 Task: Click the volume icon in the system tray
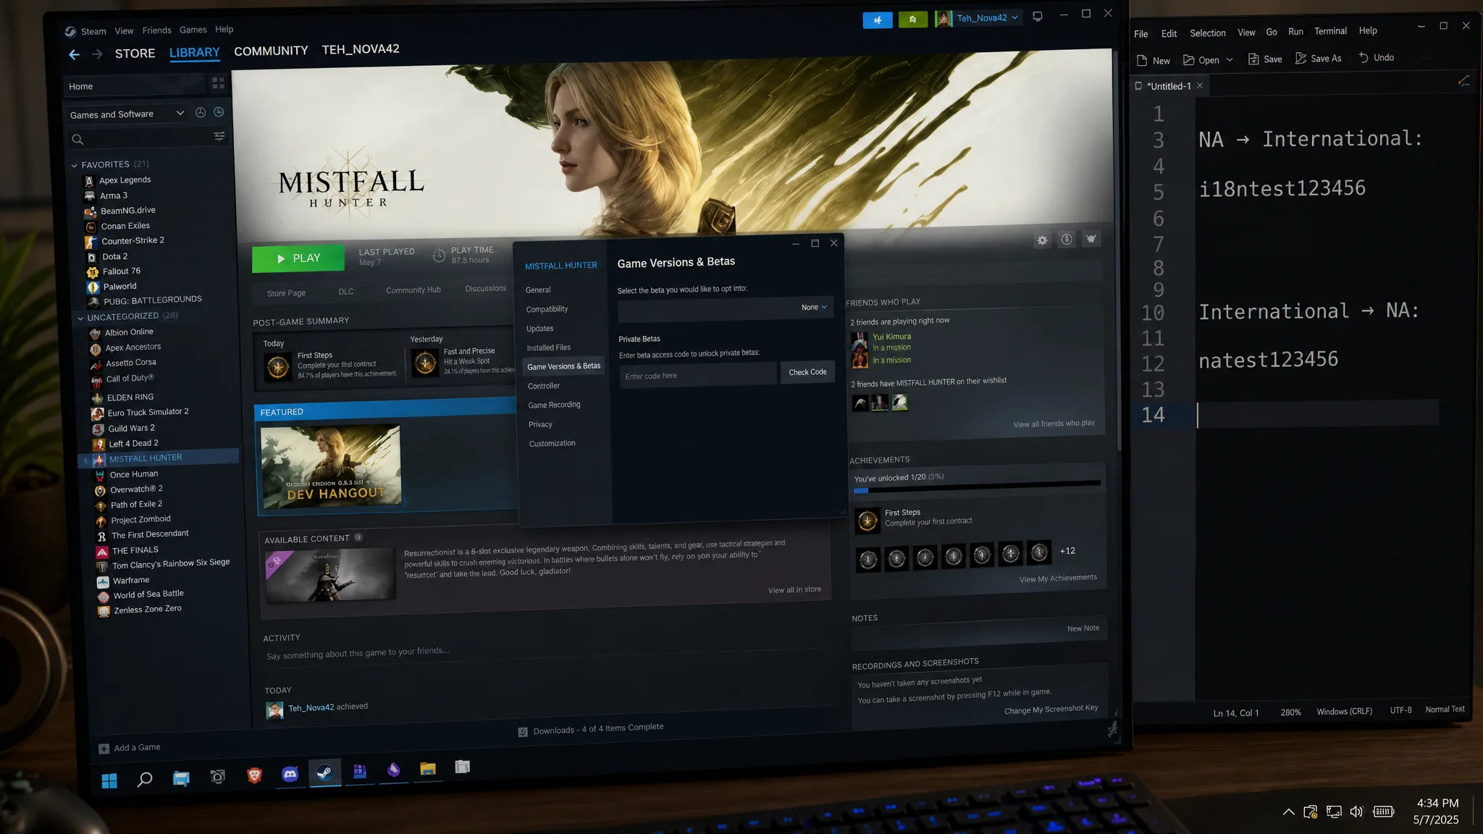coord(1356,812)
